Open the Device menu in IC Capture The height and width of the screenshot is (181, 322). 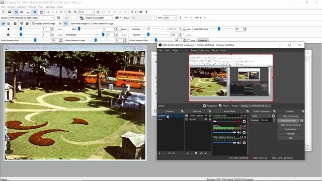[11, 7]
